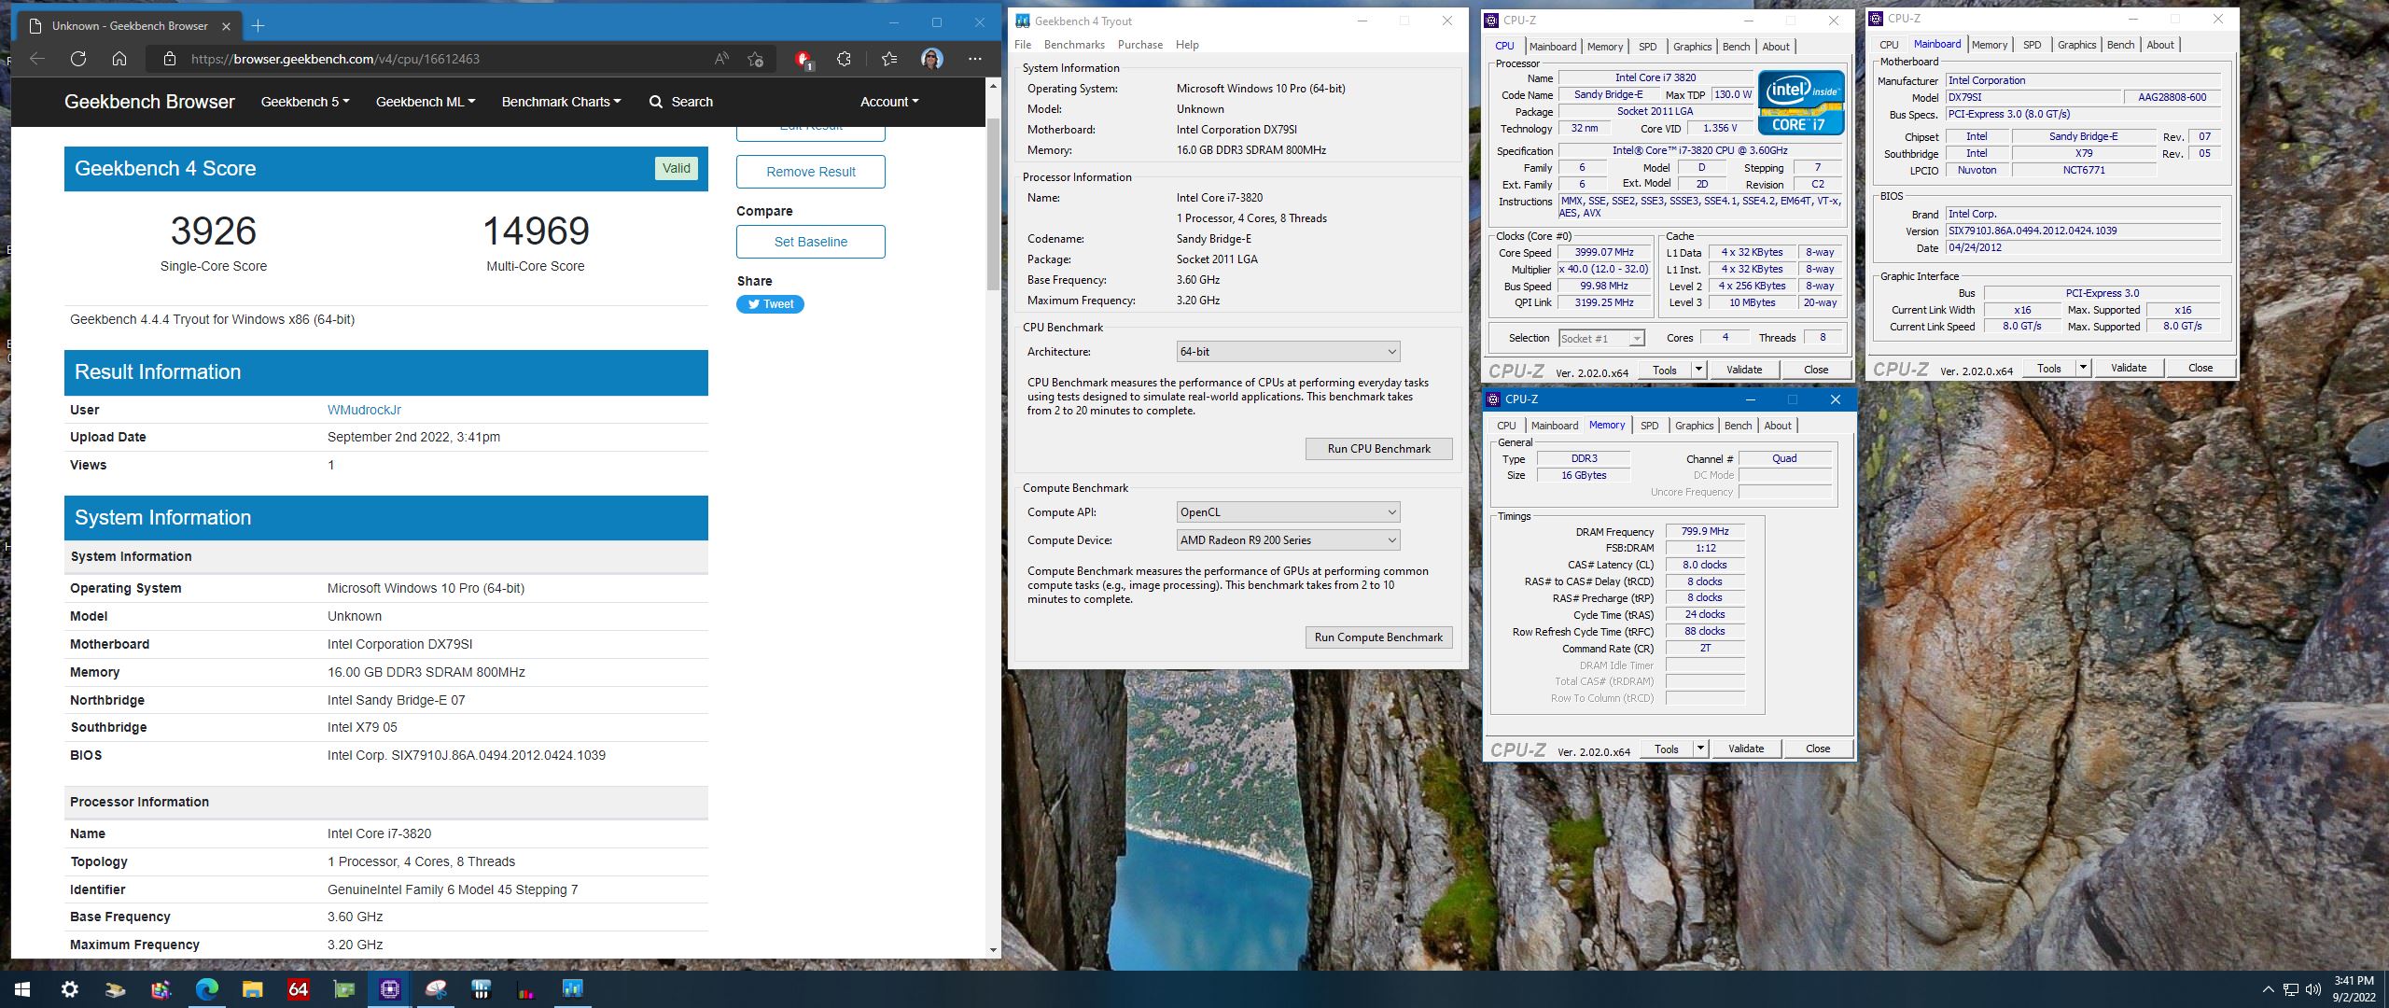Image resolution: width=2389 pixels, height=1008 pixels.
Task: Open the Help menu in Geekbench 4 Tryout
Action: pyautogui.click(x=1187, y=45)
